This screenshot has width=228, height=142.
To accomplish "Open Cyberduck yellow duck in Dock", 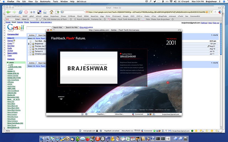I will pos(113,139).
